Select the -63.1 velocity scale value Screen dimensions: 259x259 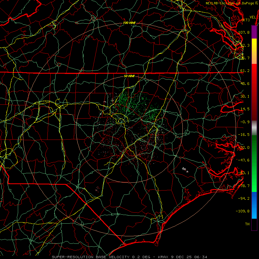244,173
